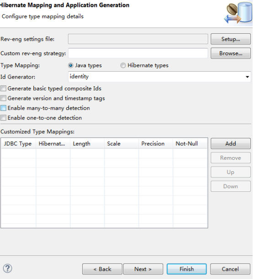Click the identity combo box field
Viewport: 253px width, 279px height.
click(159, 77)
